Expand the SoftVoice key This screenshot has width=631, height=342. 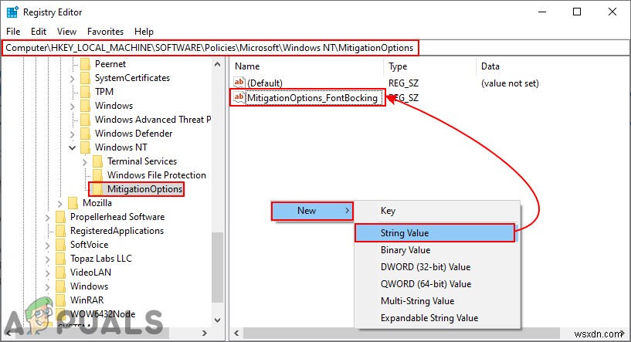pyautogui.click(x=47, y=245)
